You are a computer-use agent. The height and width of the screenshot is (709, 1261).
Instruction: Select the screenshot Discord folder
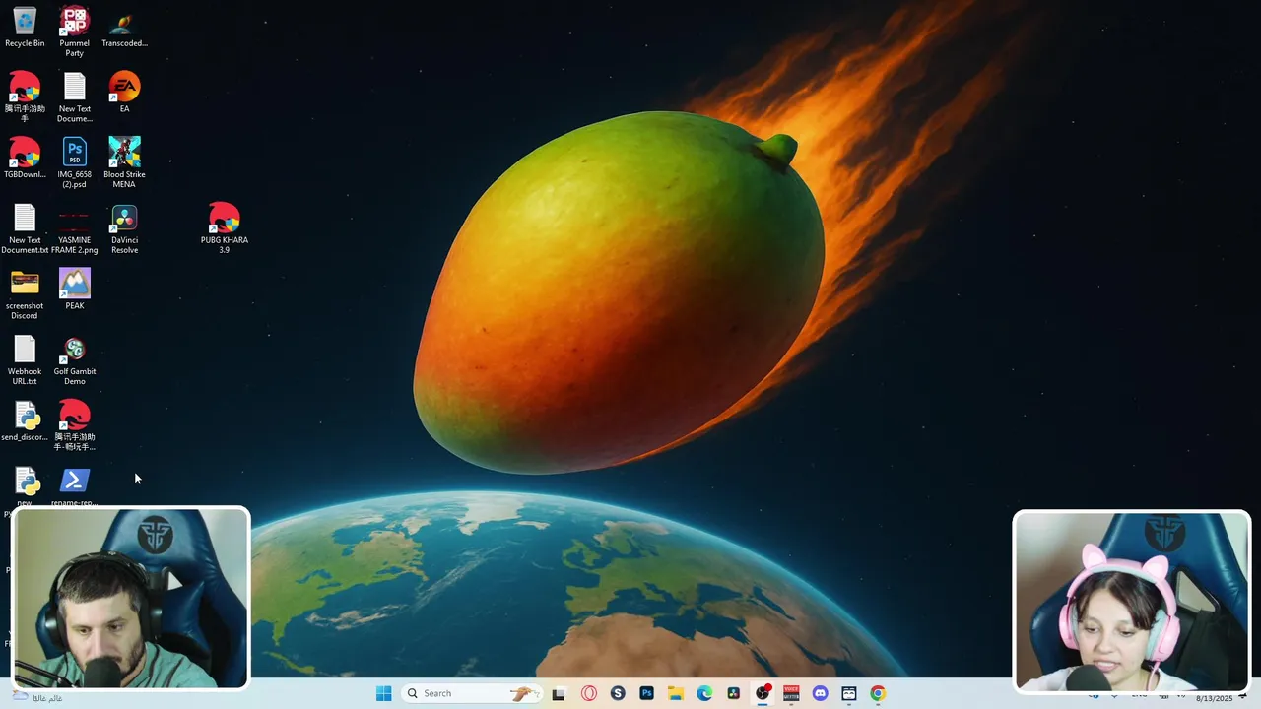point(25,294)
